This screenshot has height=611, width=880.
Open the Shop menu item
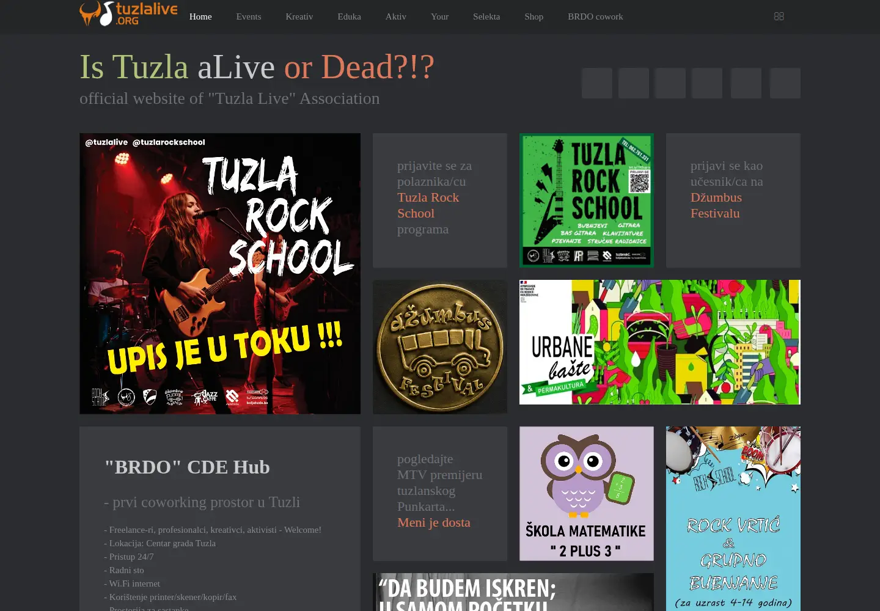tap(534, 16)
